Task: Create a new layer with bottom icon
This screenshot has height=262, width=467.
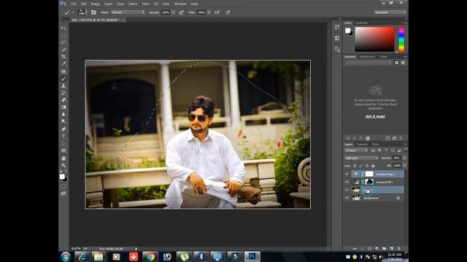Action: 392,248
